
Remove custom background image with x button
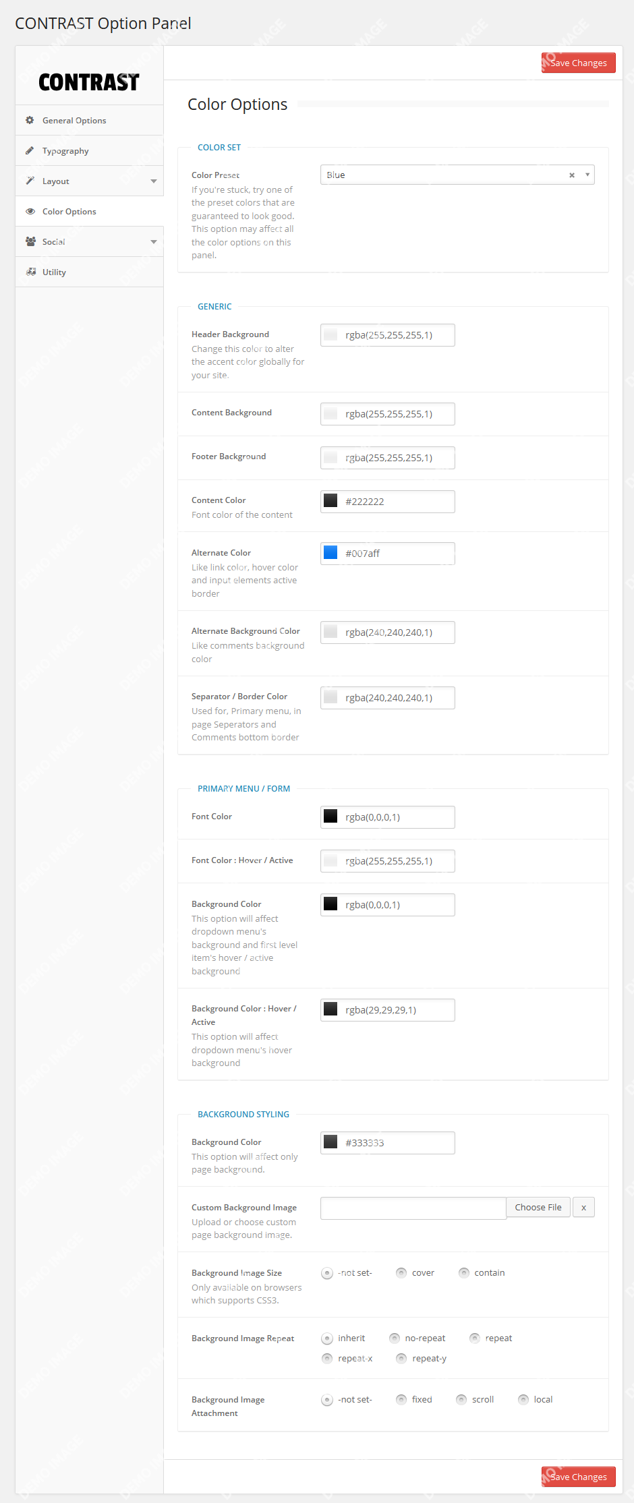pyautogui.click(x=583, y=1207)
